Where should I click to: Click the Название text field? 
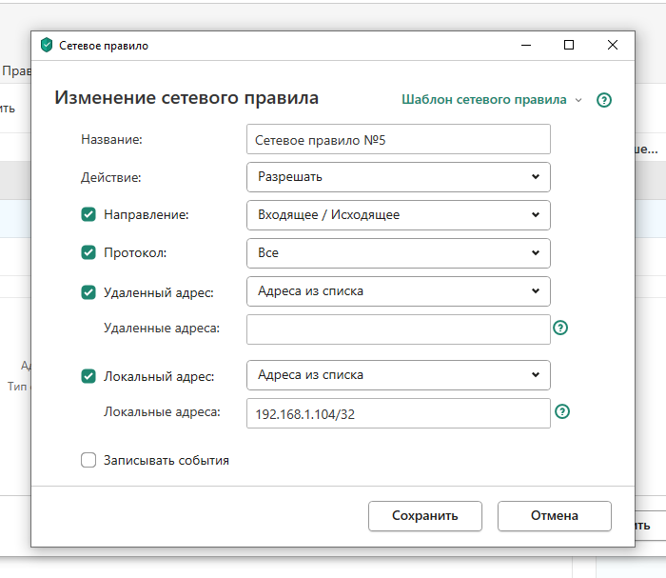[x=398, y=139]
